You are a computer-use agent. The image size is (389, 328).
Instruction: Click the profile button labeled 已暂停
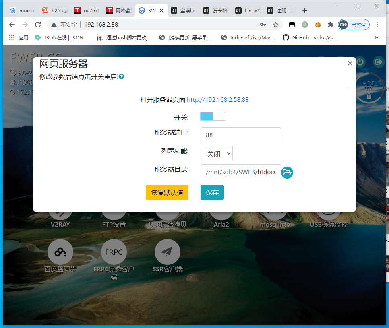tap(354, 25)
